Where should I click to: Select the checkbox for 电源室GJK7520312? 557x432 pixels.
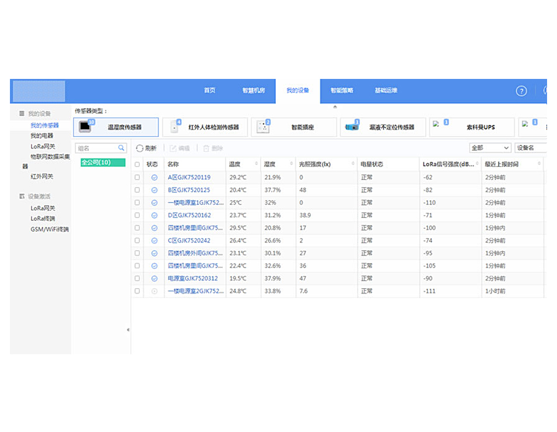pyautogui.click(x=137, y=278)
